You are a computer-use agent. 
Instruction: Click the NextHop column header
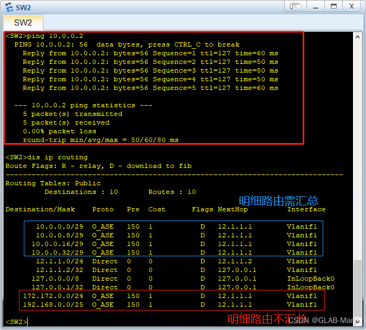233,209
